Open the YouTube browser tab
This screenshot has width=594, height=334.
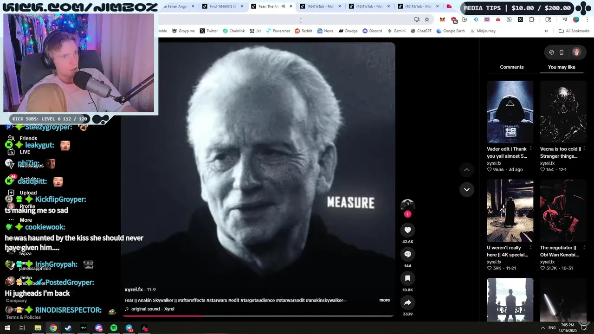tap(449, 6)
